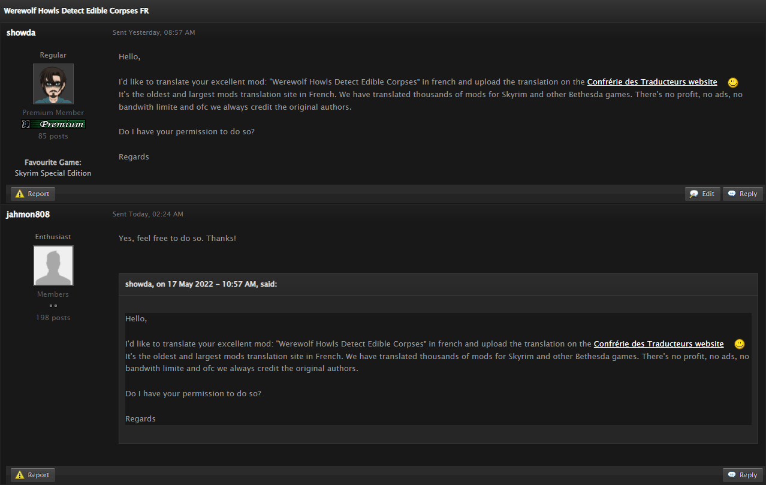Image resolution: width=766 pixels, height=485 pixels.
Task: Click the Report button under showda's post
Action: (x=33, y=194)
